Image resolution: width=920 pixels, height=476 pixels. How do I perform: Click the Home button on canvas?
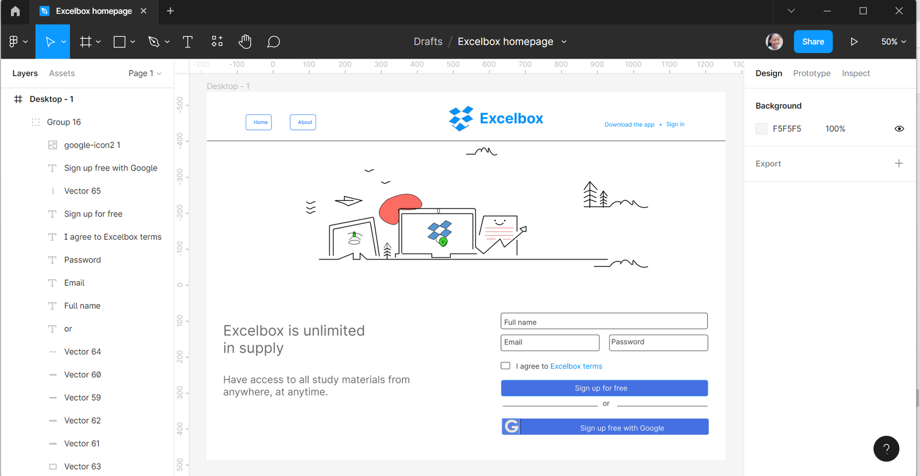point(259,122)
